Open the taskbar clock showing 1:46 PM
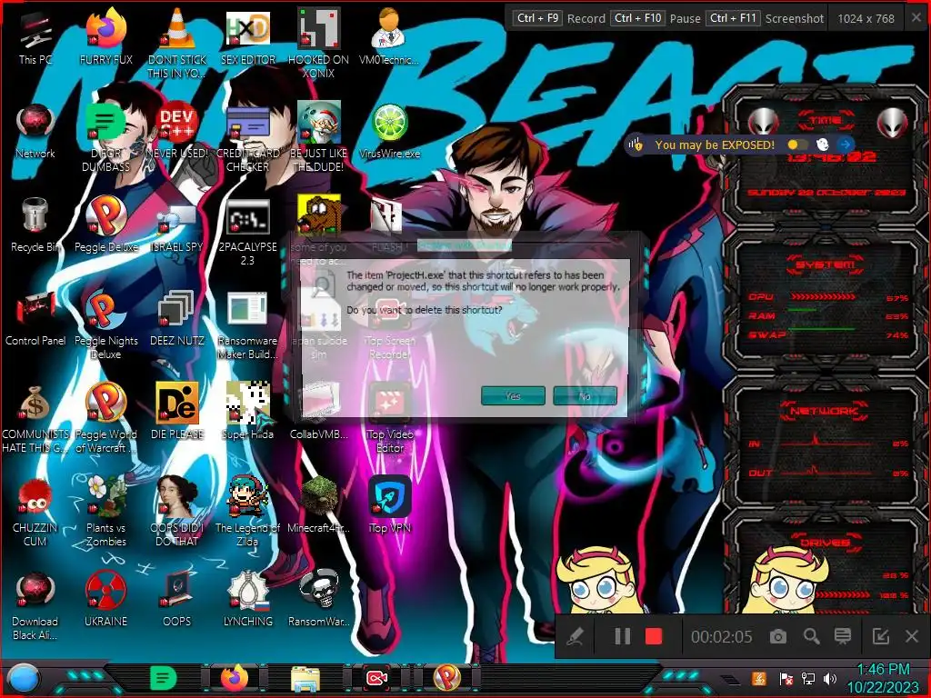Screen dimensions: 931x698 (x=883, y=678)
